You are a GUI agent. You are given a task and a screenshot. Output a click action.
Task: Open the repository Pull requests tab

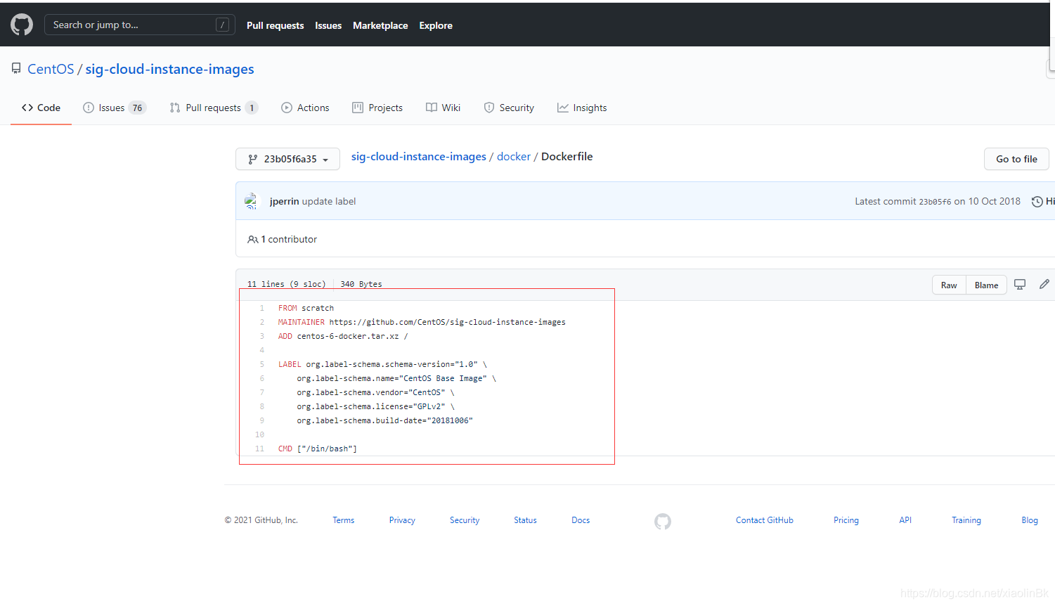(214, 108)
